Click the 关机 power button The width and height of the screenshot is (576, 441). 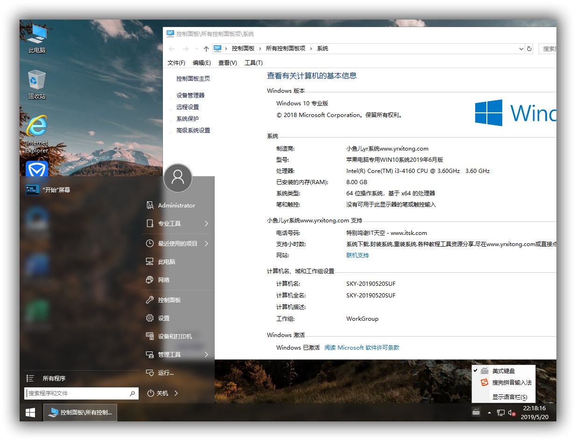(158, 393)
